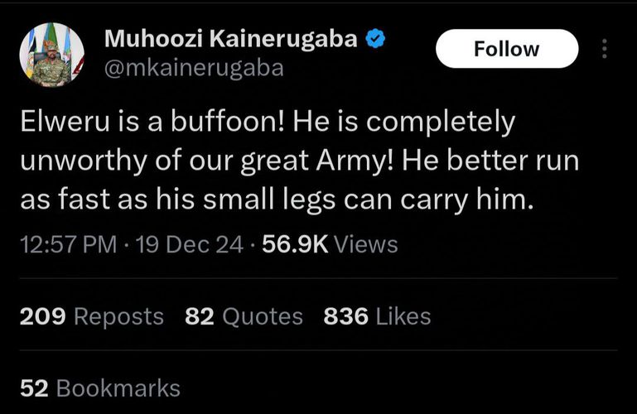View the 56.9K Views analytics
Screen dimensions: 637x414
pos(330,244)
